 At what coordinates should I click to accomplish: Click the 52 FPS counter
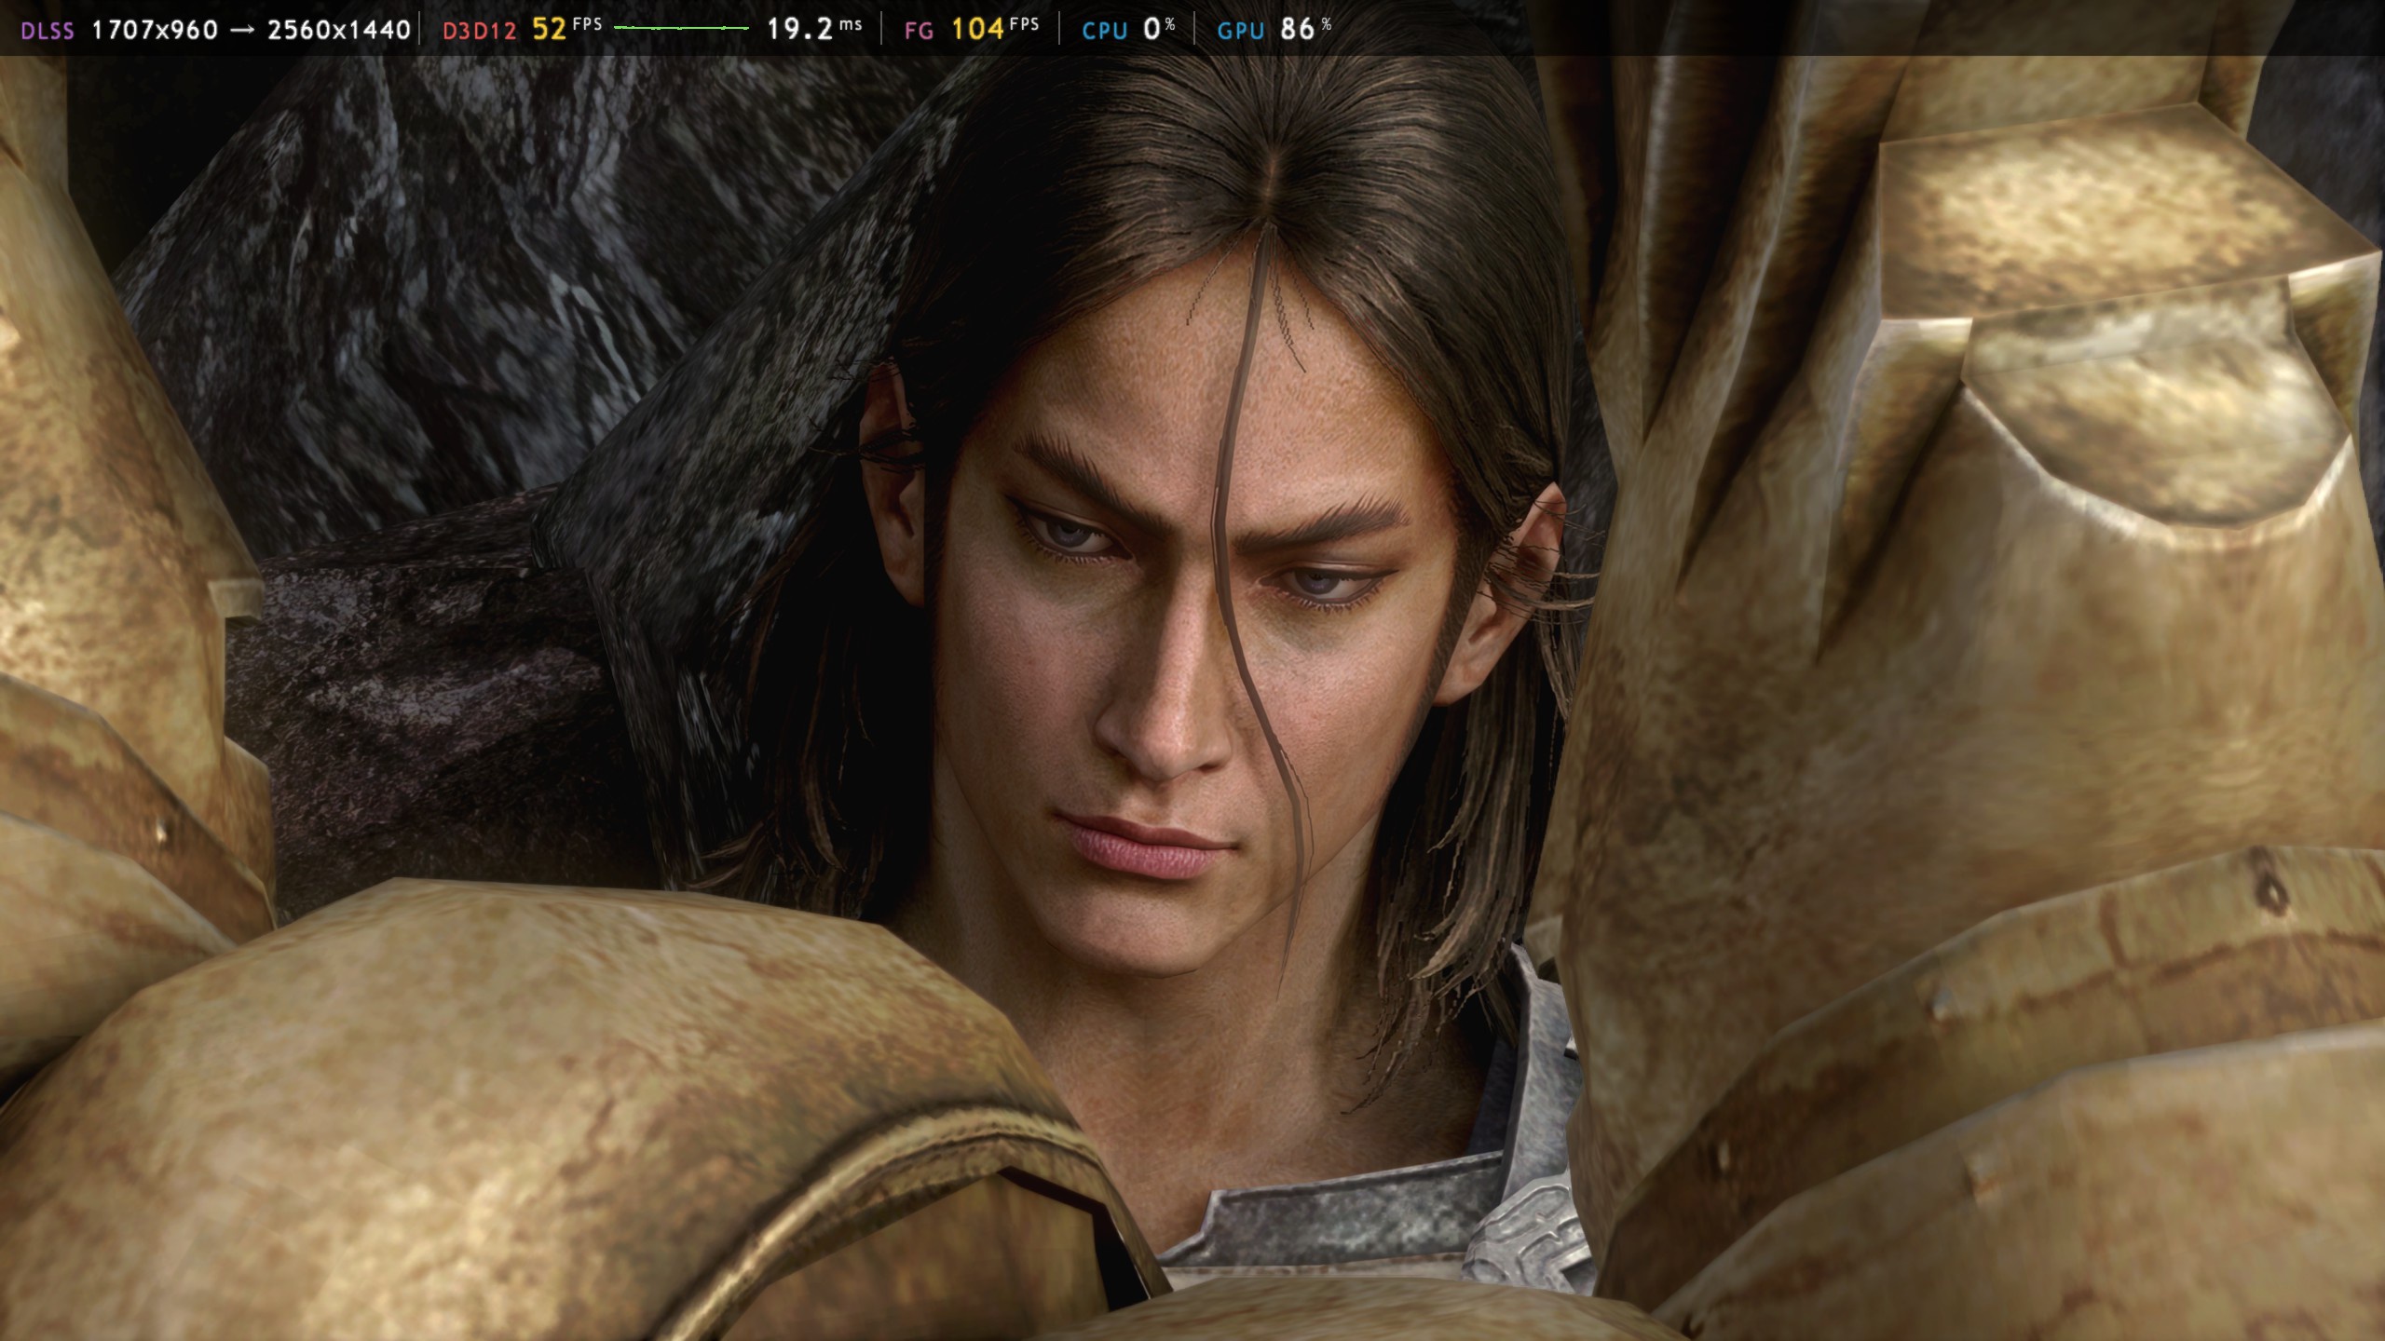(x=566, y=29)
